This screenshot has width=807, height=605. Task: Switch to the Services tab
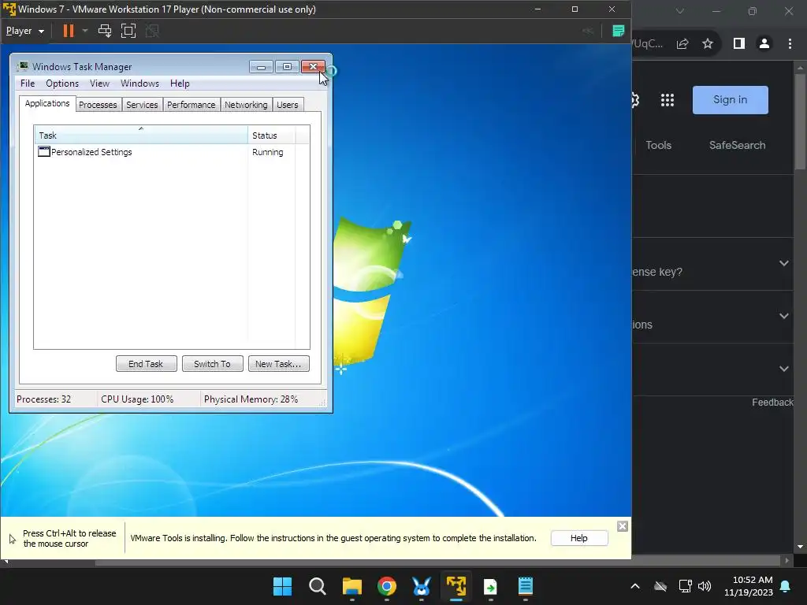pyautogui.click(x=142, y=105)
